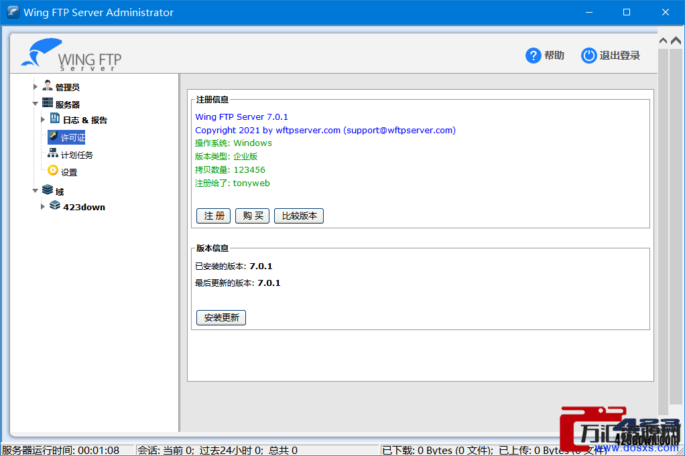Expand the 管理员 tree node
This screenshot has height=456, width=685.
[x=36, y=86]
